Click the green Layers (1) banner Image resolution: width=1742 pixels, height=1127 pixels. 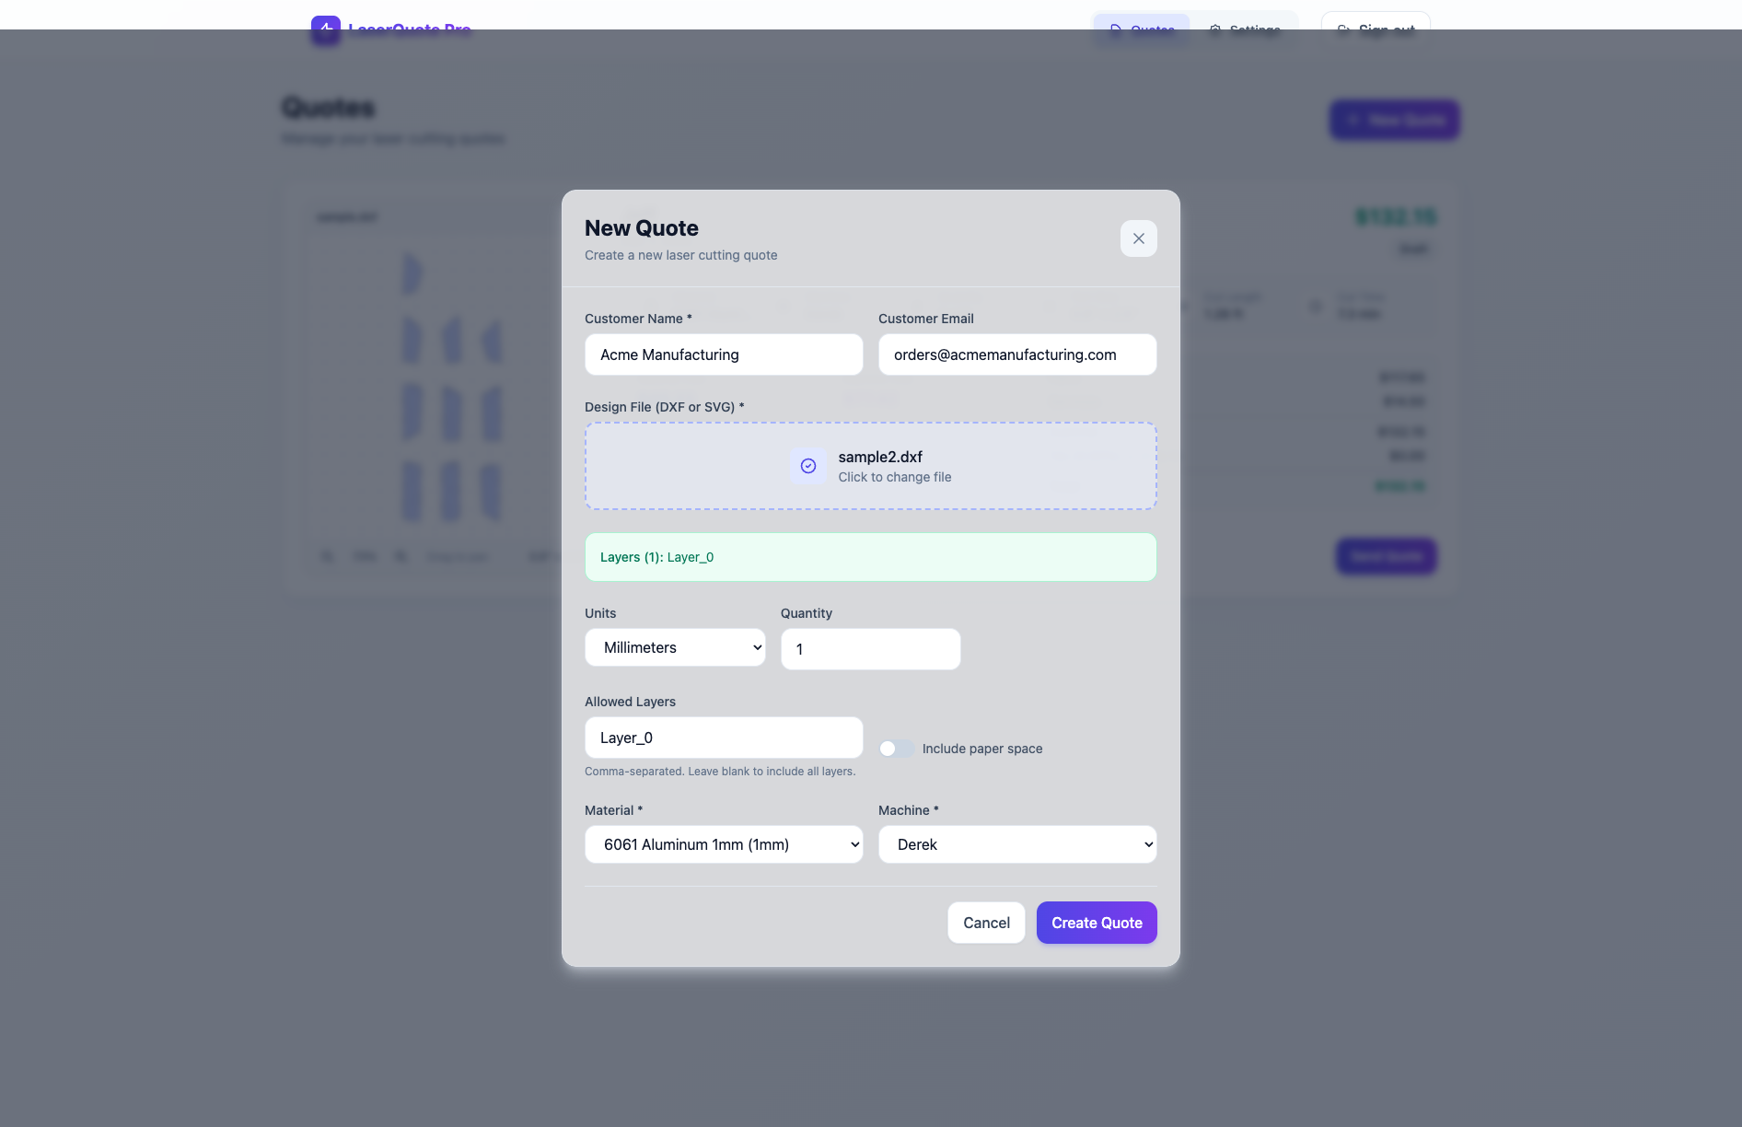tap(870, 557)
